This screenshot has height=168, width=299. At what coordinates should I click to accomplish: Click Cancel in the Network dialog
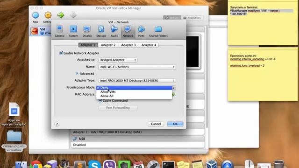[156, 124]
